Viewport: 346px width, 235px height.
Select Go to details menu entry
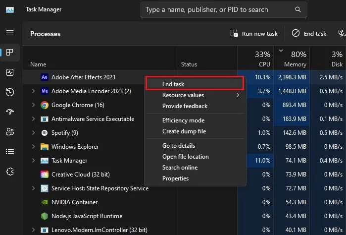(195, 146)
